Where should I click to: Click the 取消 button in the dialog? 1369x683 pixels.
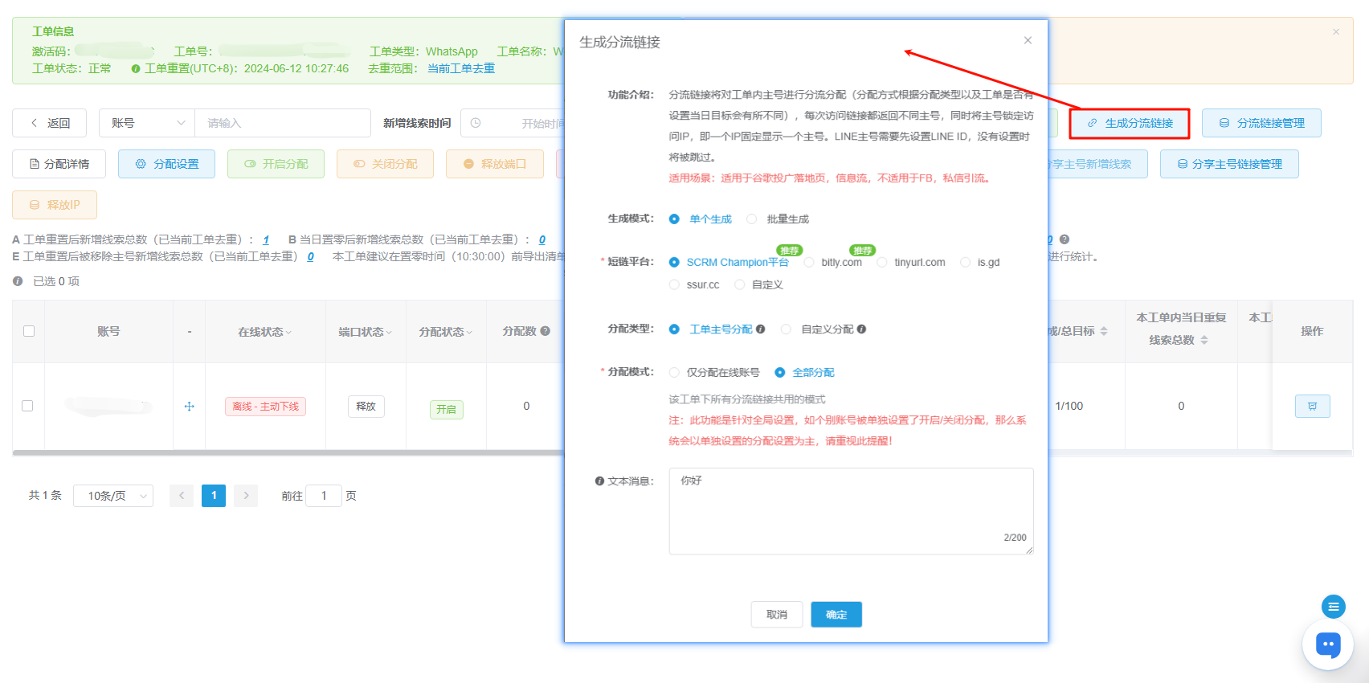pyautogui.click(x=776, y=615)
